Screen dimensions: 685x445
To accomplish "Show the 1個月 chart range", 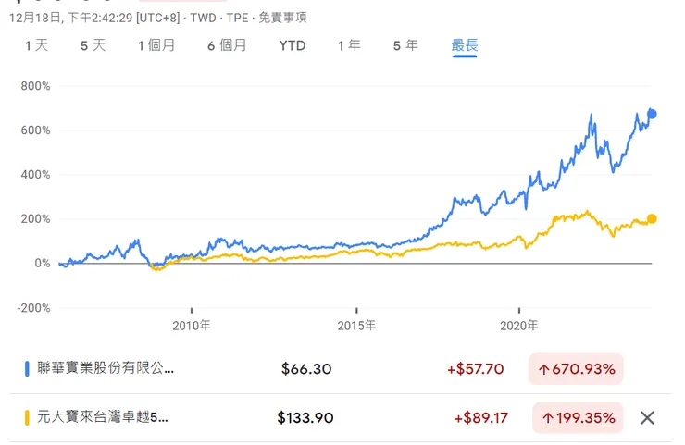I will pyautogui.click(x=156, y=45).
